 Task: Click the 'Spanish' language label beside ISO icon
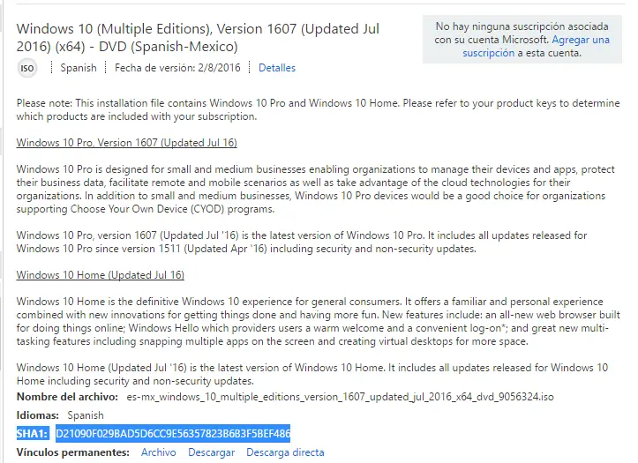pos(79,68)
